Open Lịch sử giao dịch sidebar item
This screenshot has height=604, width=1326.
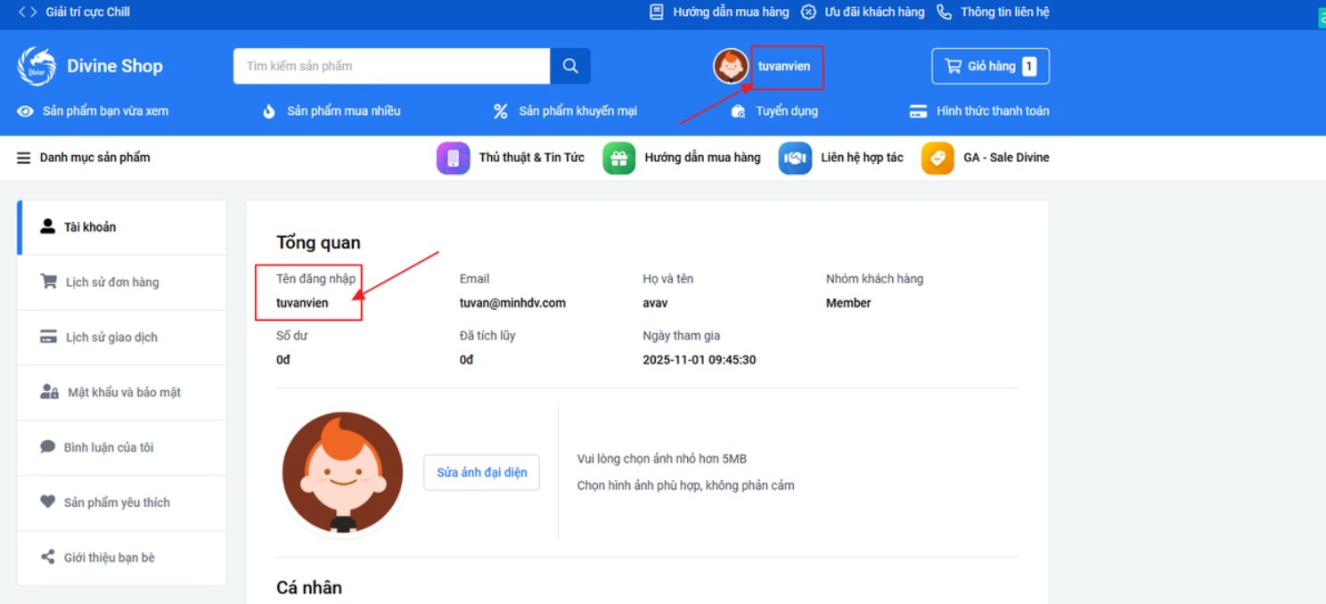tap(111, 338)
